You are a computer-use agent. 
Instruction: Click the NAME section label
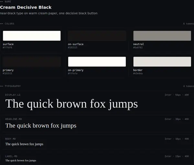8,2
